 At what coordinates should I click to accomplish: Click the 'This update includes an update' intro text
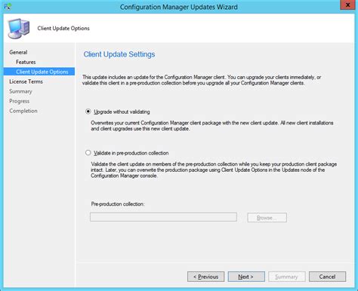pyautogui.click(x=202, y=80)
